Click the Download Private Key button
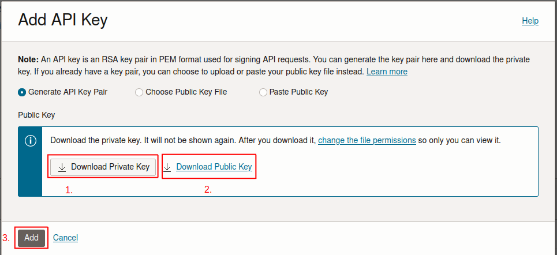The height and width of the screenshot is (255, 557). (x=103, y=167)
